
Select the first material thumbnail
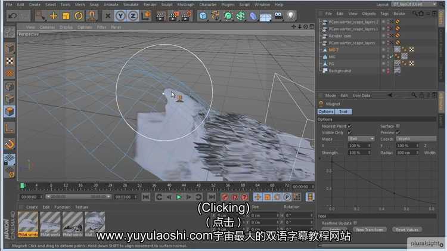point(28,223)
